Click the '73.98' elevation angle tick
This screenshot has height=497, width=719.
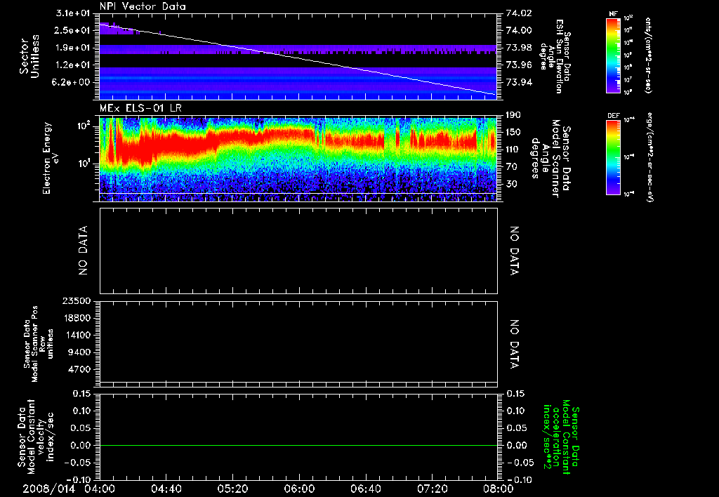519,48
